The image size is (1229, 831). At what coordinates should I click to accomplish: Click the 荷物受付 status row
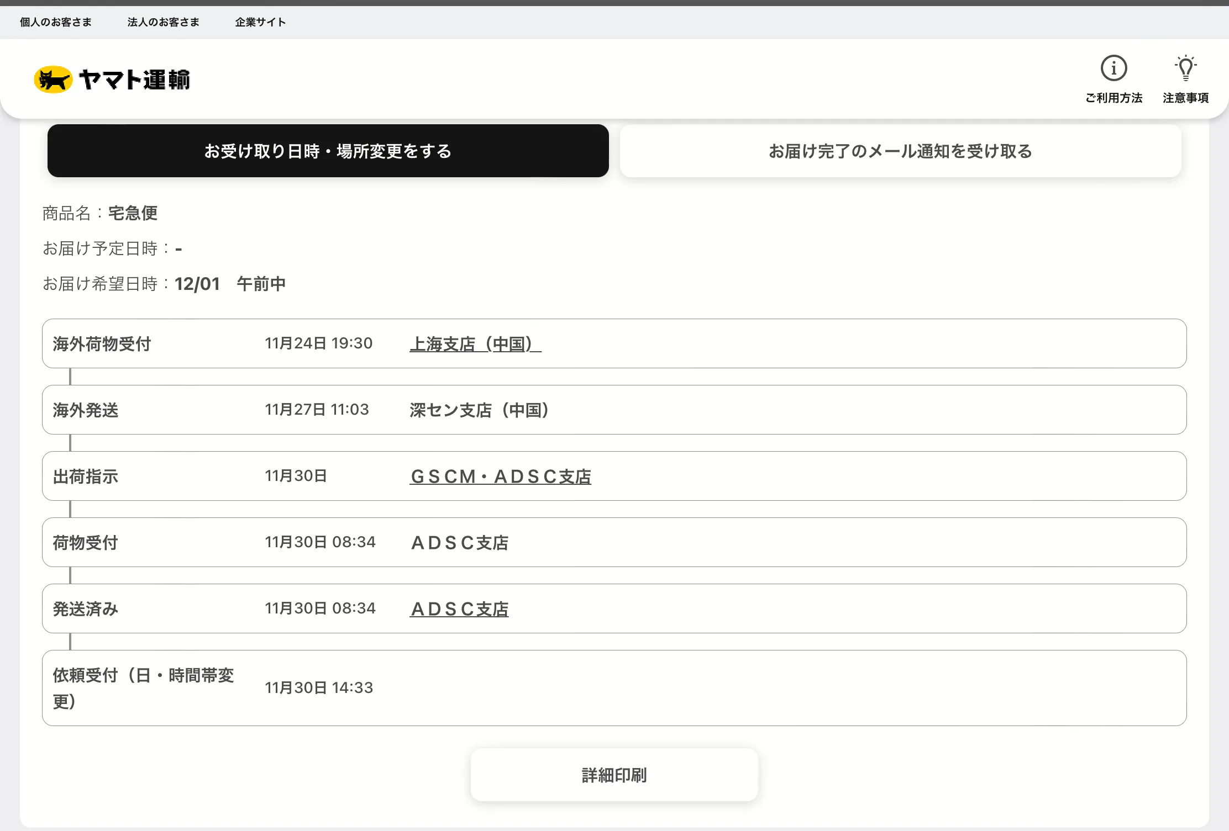(x=86, y=543)
